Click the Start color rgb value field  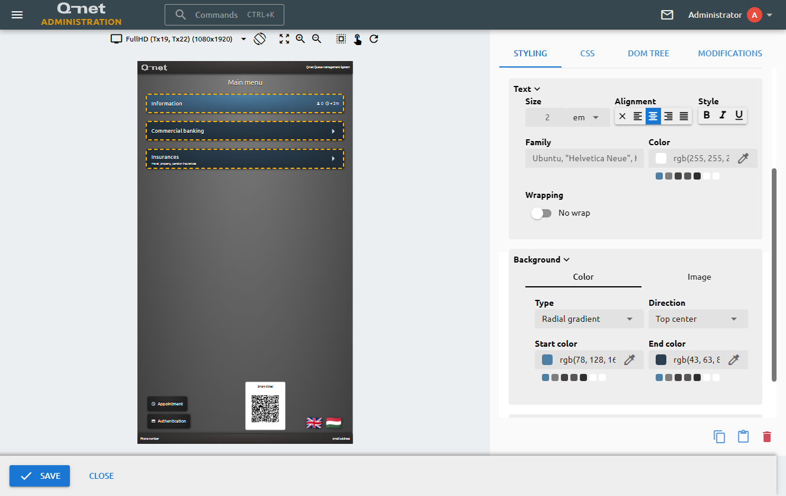[x=588, y=360]
